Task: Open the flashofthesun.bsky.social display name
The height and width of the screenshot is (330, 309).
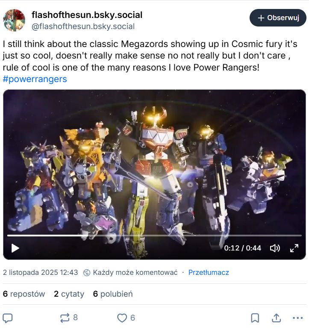Action: point(87,15)
